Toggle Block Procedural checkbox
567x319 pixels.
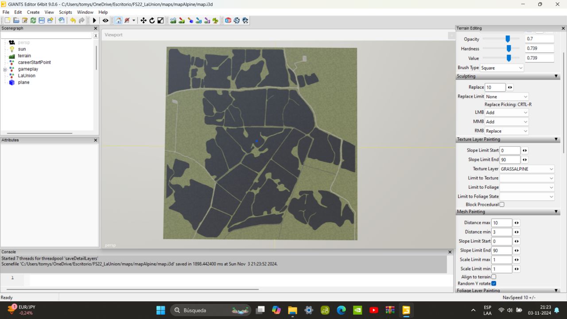(x=502, y=205)
